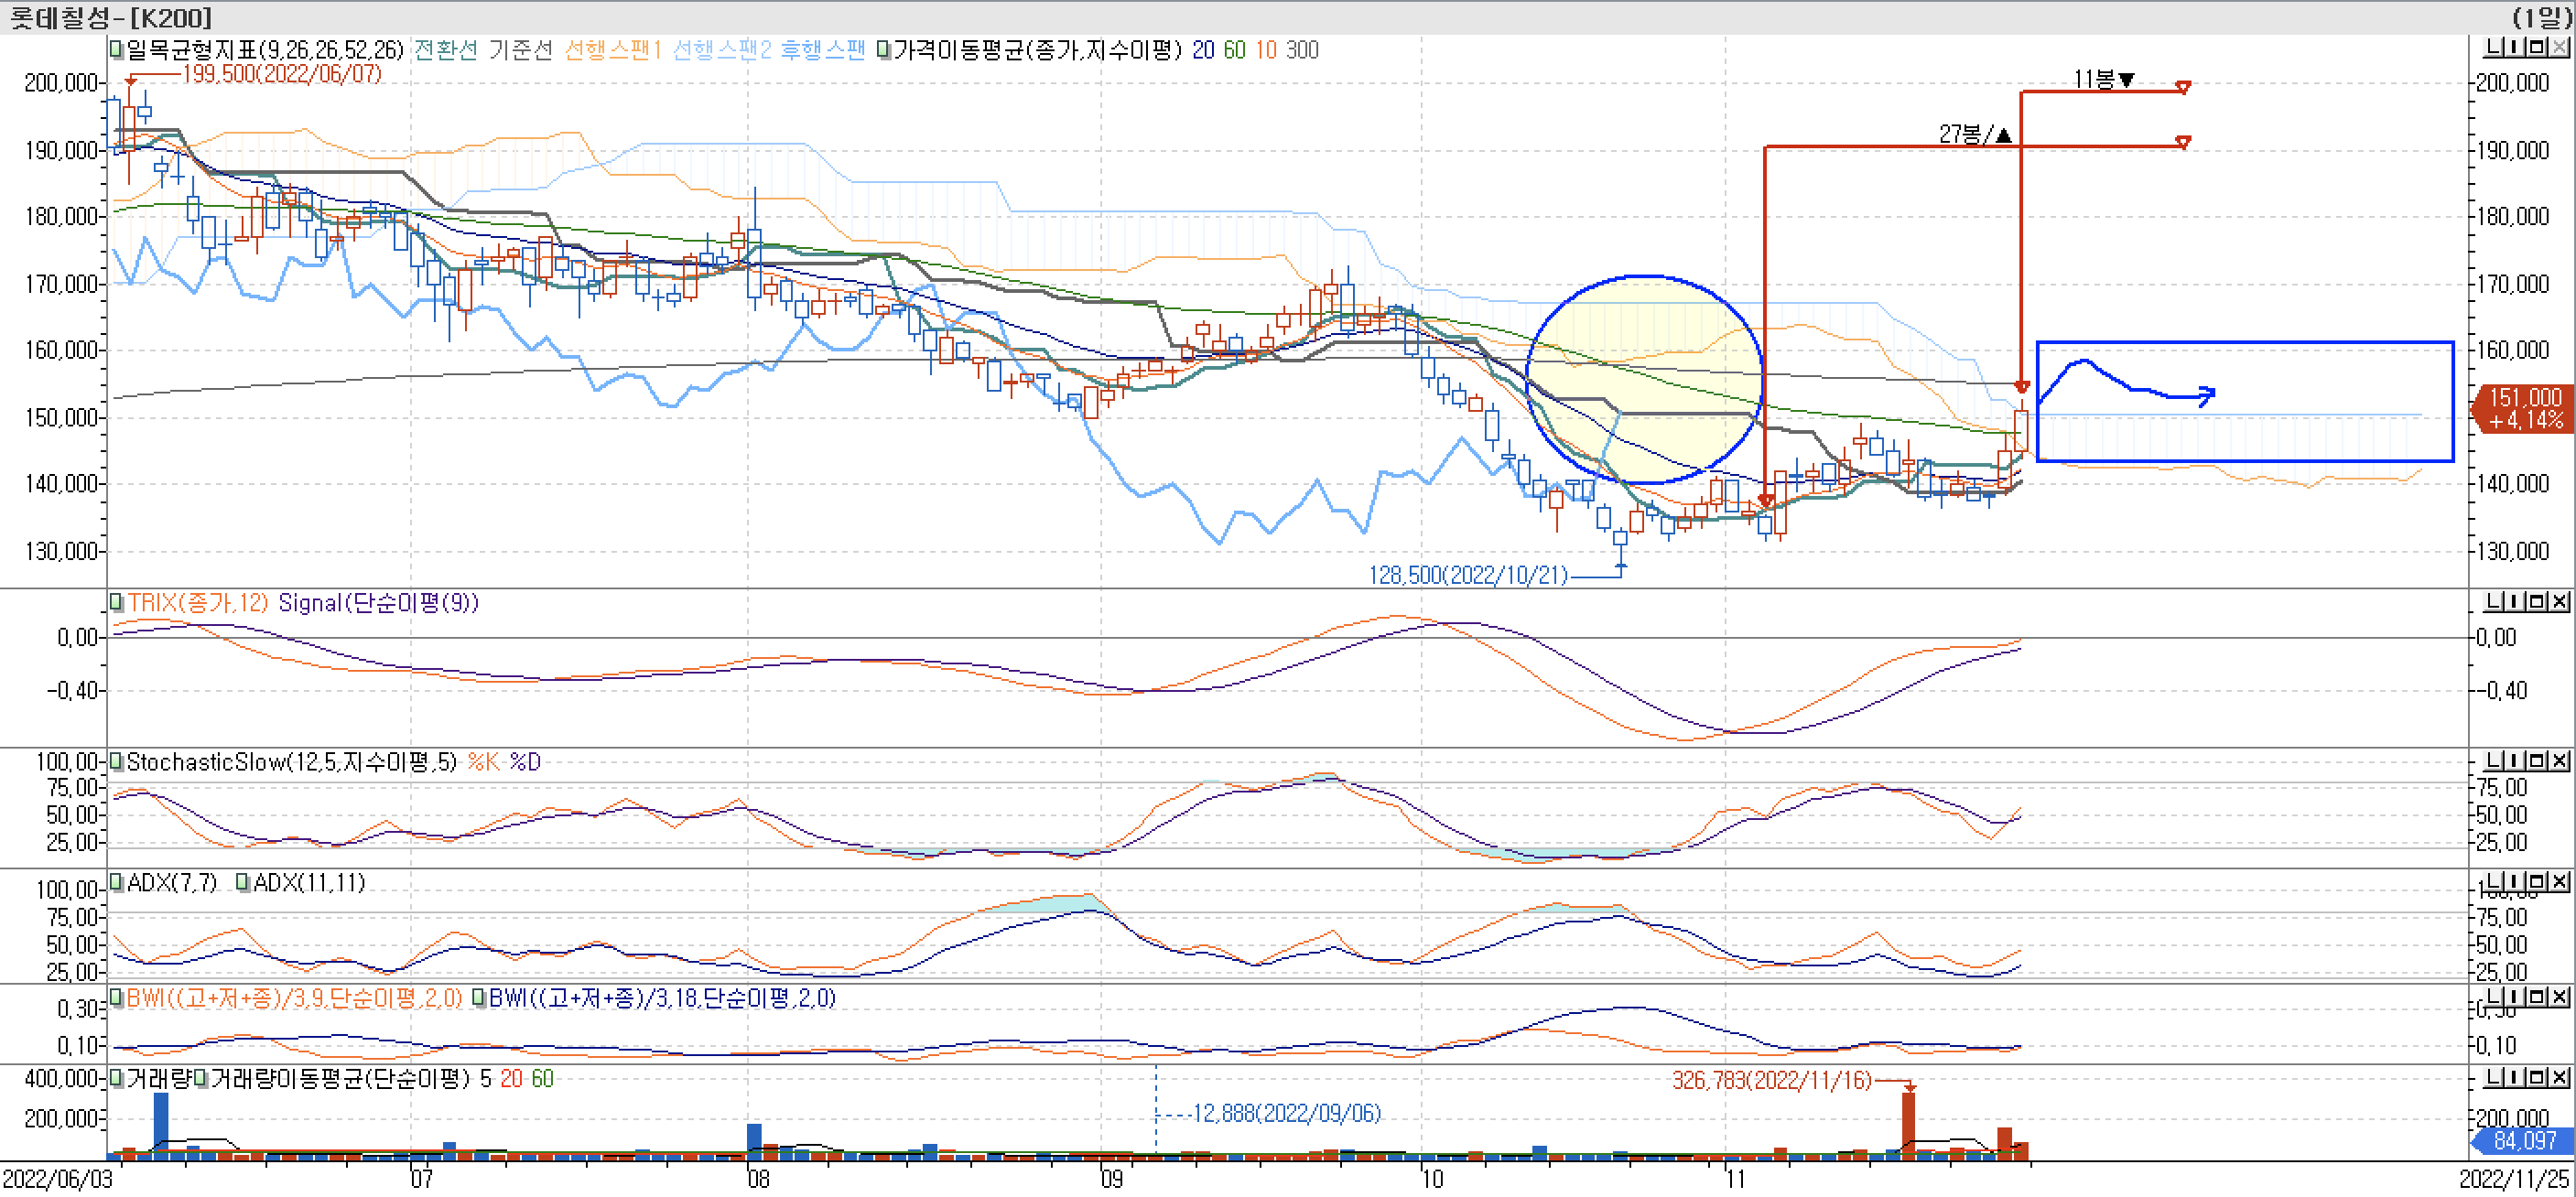This screenshot has height=1197, width=2576.
Task: Click the Signal(단순이평(9)) label in TRIX panel
Action: [378, 603]
